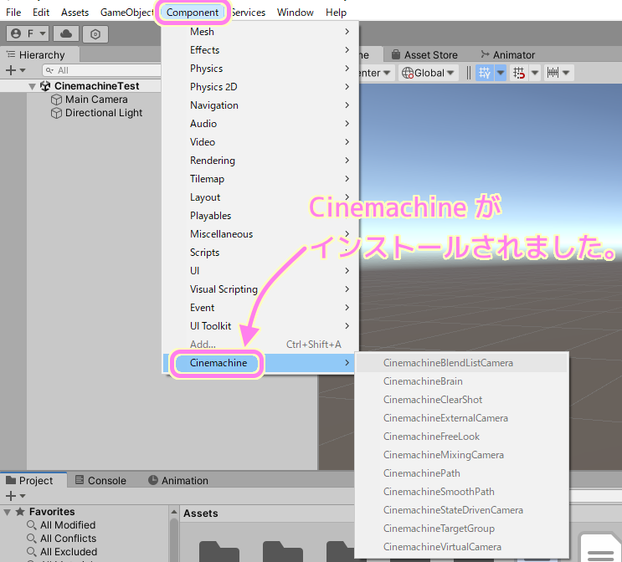Open the File menu
This screenshot has width=622, height=562.
13,13
